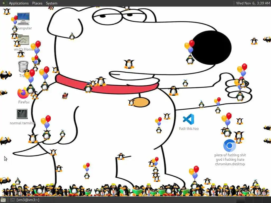Launch Firefox from the desktop

tap(23, 93)
